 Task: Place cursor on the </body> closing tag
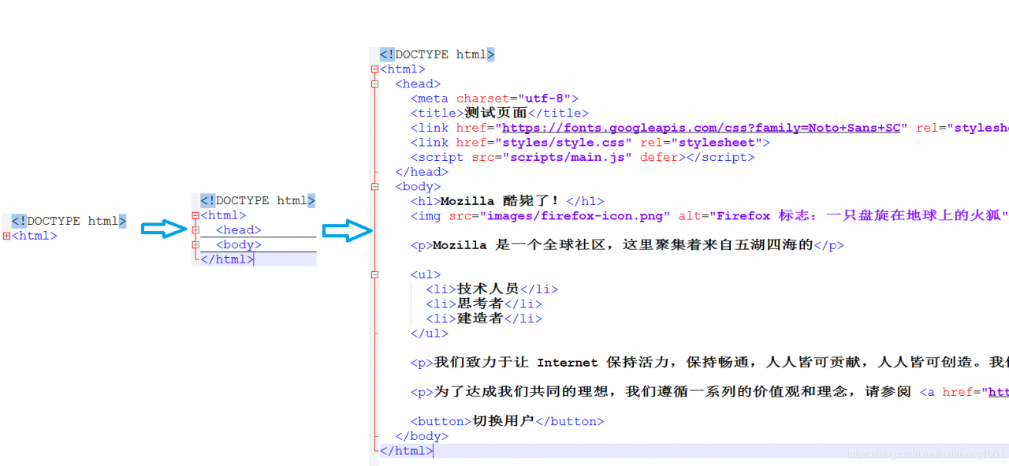pos(422,436)
